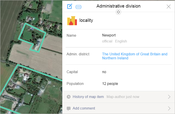The height and width of the screenshot is (114, 175).
Task: Click the speech bubble comment icon
Action: click(69, 108)
